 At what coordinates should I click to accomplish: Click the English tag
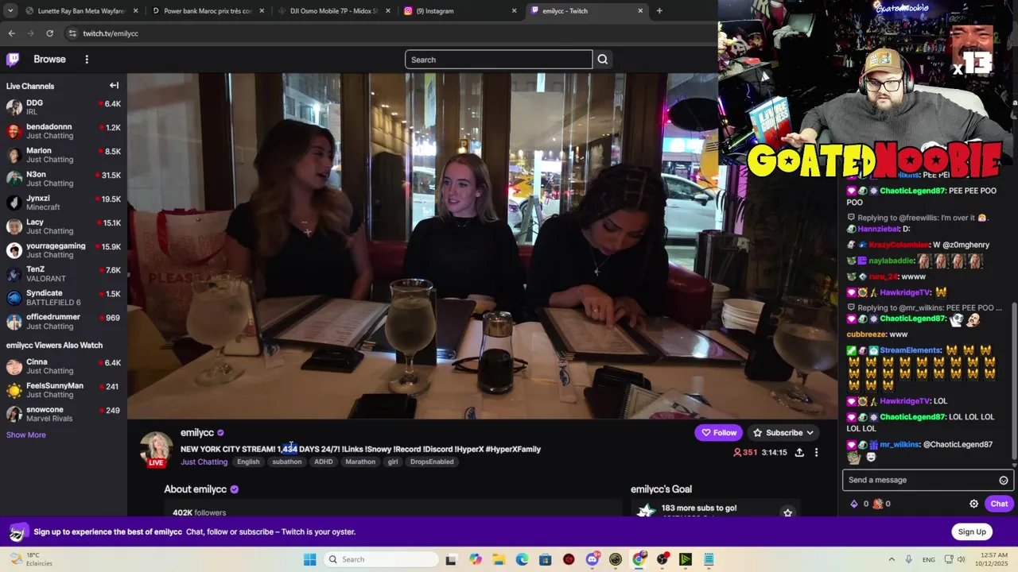tap(248, 462)
